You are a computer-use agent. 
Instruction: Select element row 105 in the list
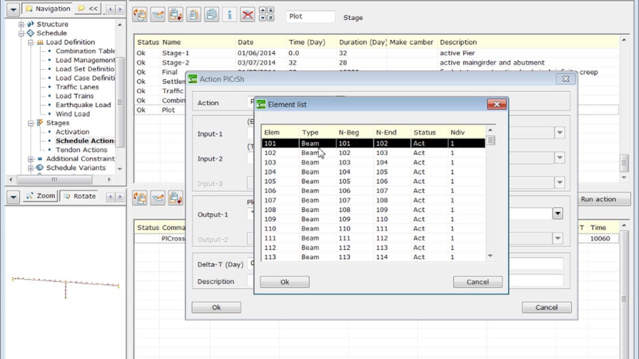click(x=373, y=181)
